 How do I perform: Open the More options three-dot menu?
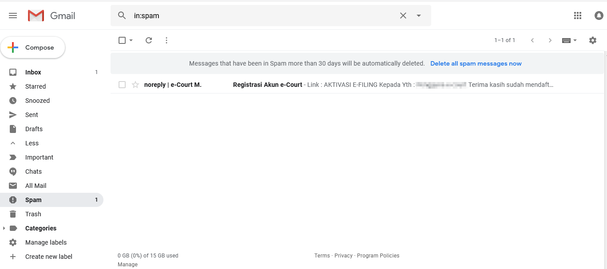coord(167,40)
